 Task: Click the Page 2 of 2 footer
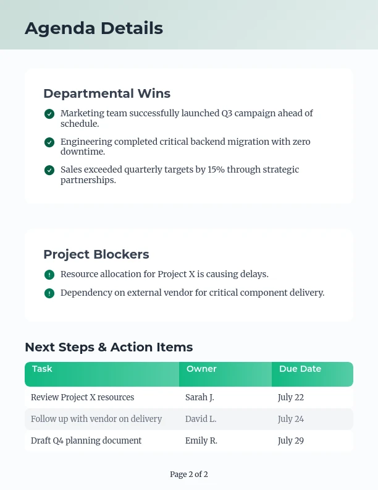(x=189, y=475)
